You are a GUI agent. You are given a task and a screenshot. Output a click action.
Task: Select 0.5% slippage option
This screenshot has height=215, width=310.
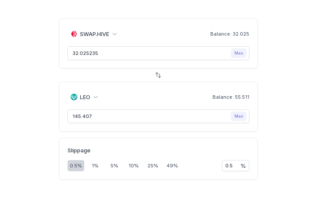[x=76, y=166]
